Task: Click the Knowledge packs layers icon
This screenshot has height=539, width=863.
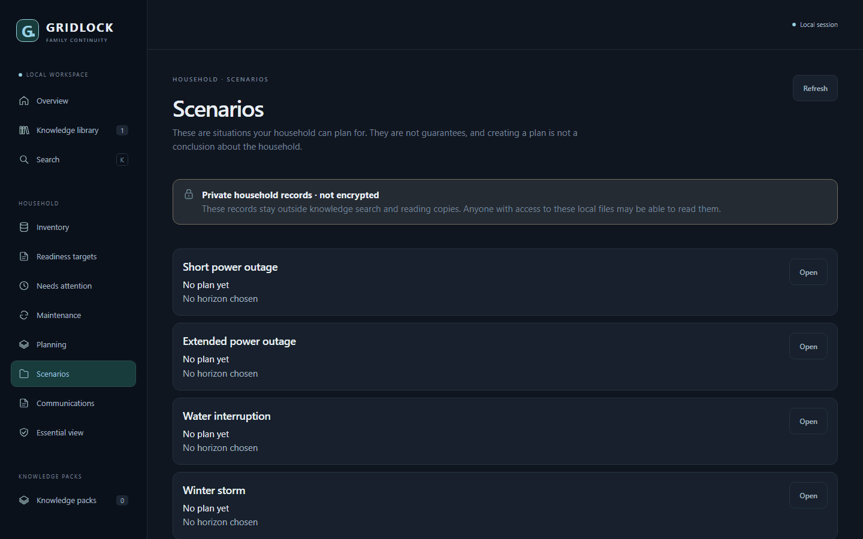Action: pyautogui.click(x=24, y=500)
